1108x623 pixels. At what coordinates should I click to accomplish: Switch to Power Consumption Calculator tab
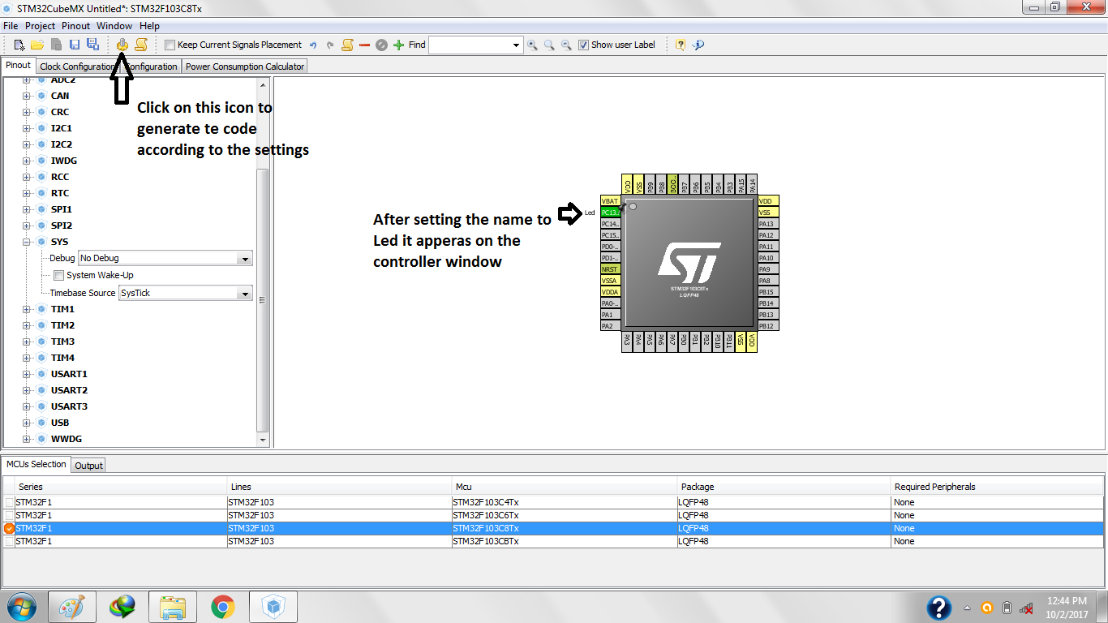[245, 67]
